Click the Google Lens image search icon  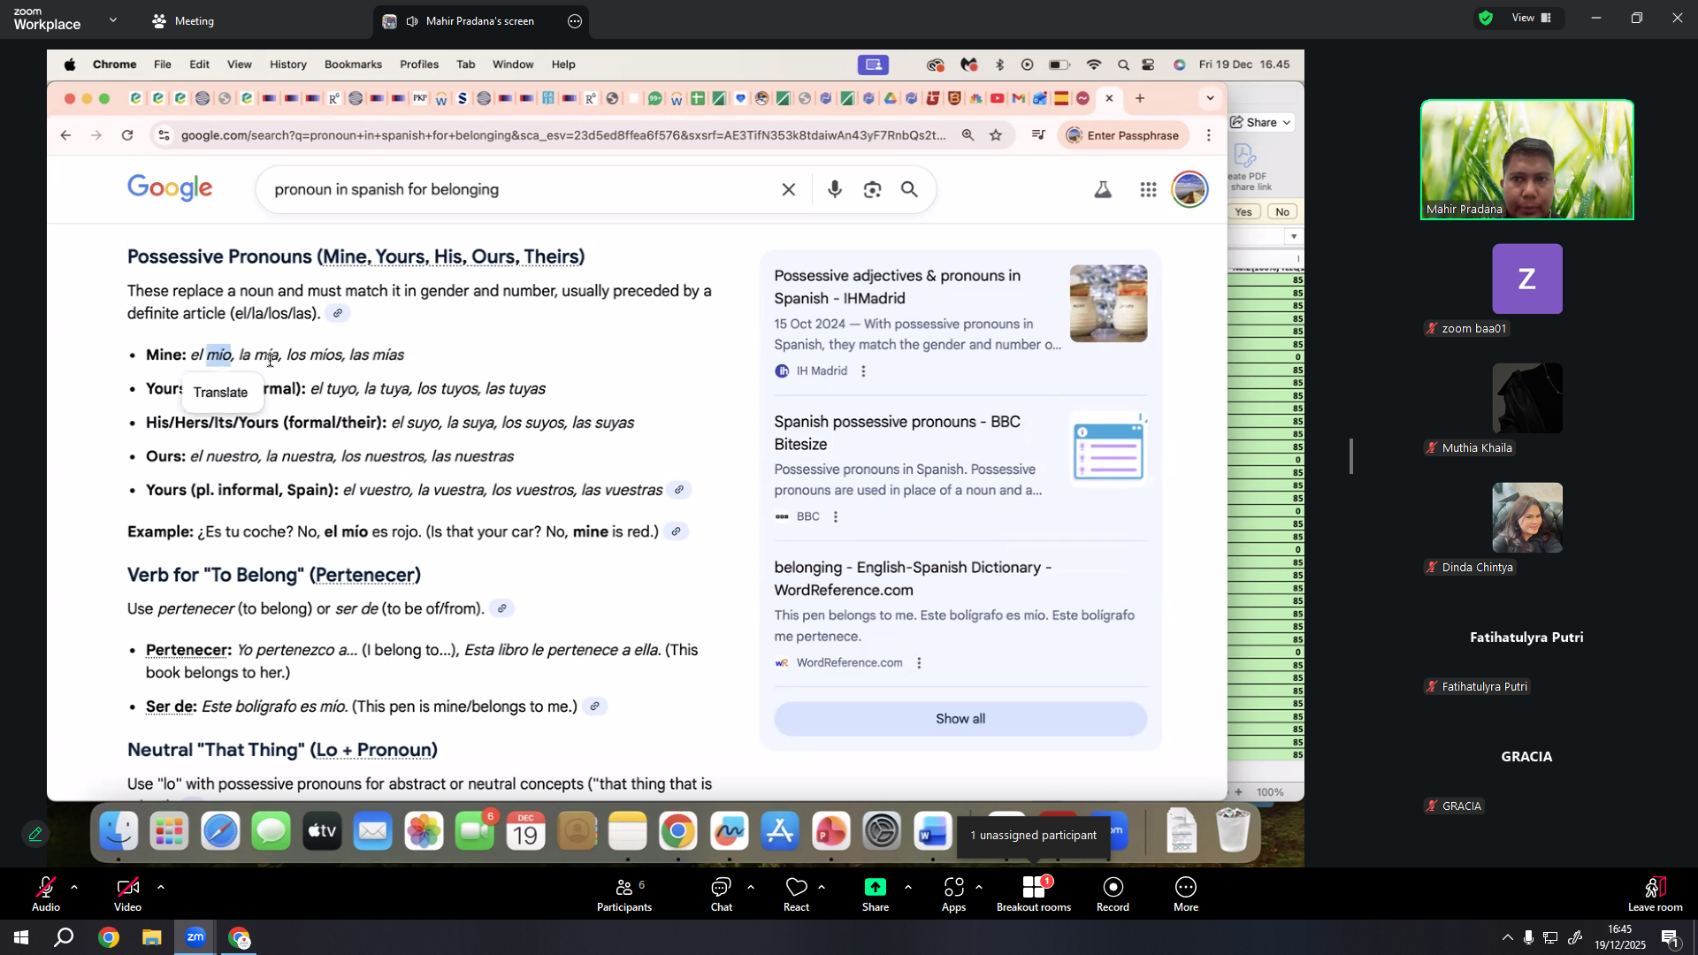click(x=872, y=189)
